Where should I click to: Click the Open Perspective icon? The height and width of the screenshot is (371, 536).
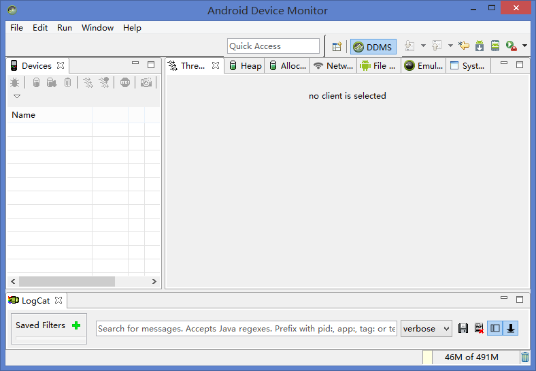(x=337, y=46)
